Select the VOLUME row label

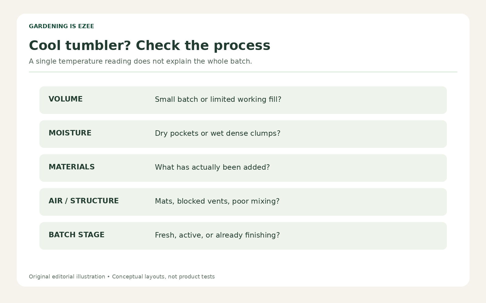click(66, 99)
